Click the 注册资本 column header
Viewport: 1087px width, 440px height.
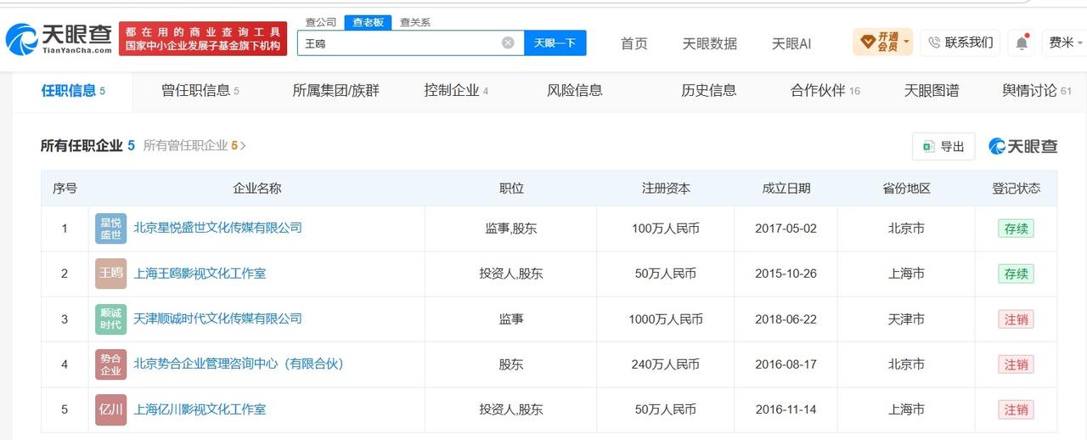click(x=666, y=189)
